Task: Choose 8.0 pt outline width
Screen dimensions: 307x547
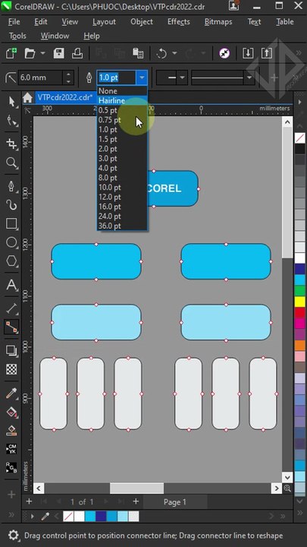Action: tap(122, 178)
